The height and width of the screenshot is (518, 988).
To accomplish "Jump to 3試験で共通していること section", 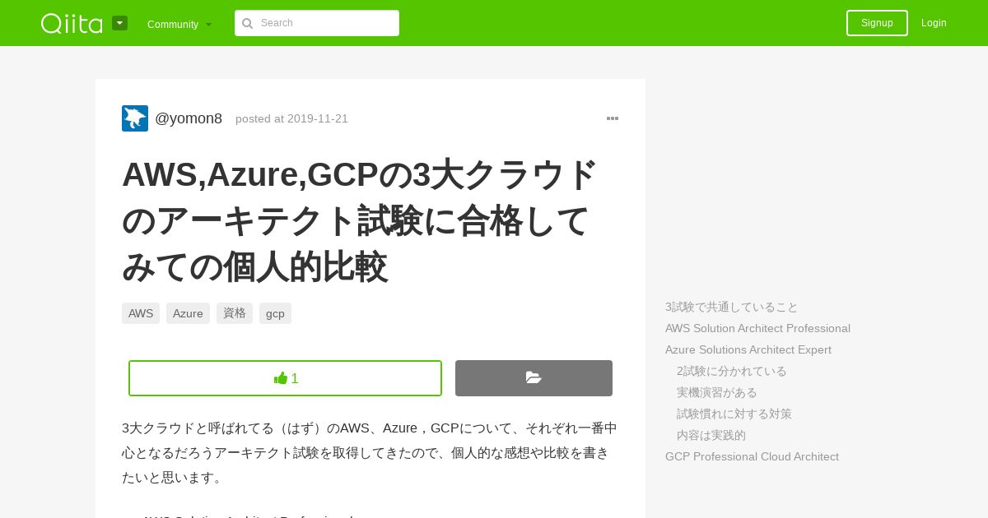I will pyautogui.click(x=732, y=307).
